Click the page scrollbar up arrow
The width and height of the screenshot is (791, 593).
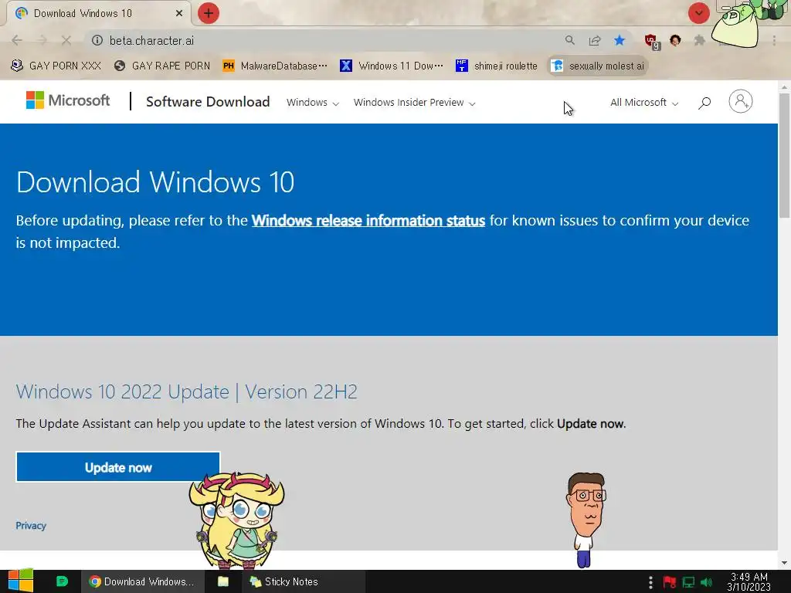pos(785,86)
